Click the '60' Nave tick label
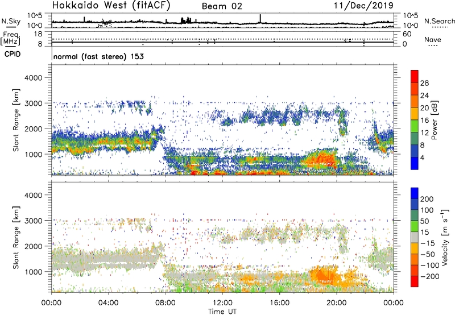Screen dimensions: 455x315 click(407, 34)
